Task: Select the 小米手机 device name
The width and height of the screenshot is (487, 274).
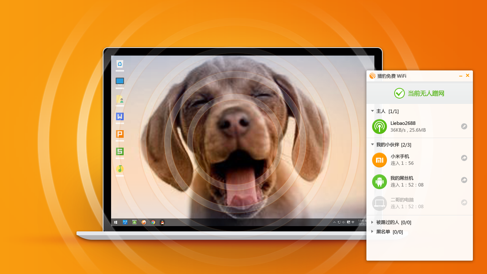Action: coord(400,156)
